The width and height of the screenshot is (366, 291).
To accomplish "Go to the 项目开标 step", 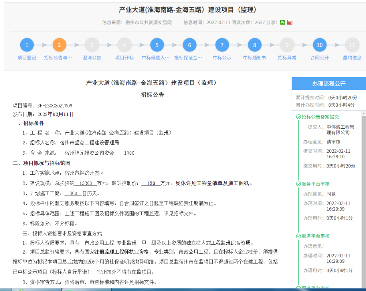I will coord(124,58).
